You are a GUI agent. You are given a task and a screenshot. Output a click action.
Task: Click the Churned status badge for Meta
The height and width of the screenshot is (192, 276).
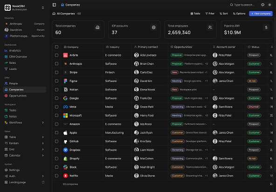click(x=254, y=107)
